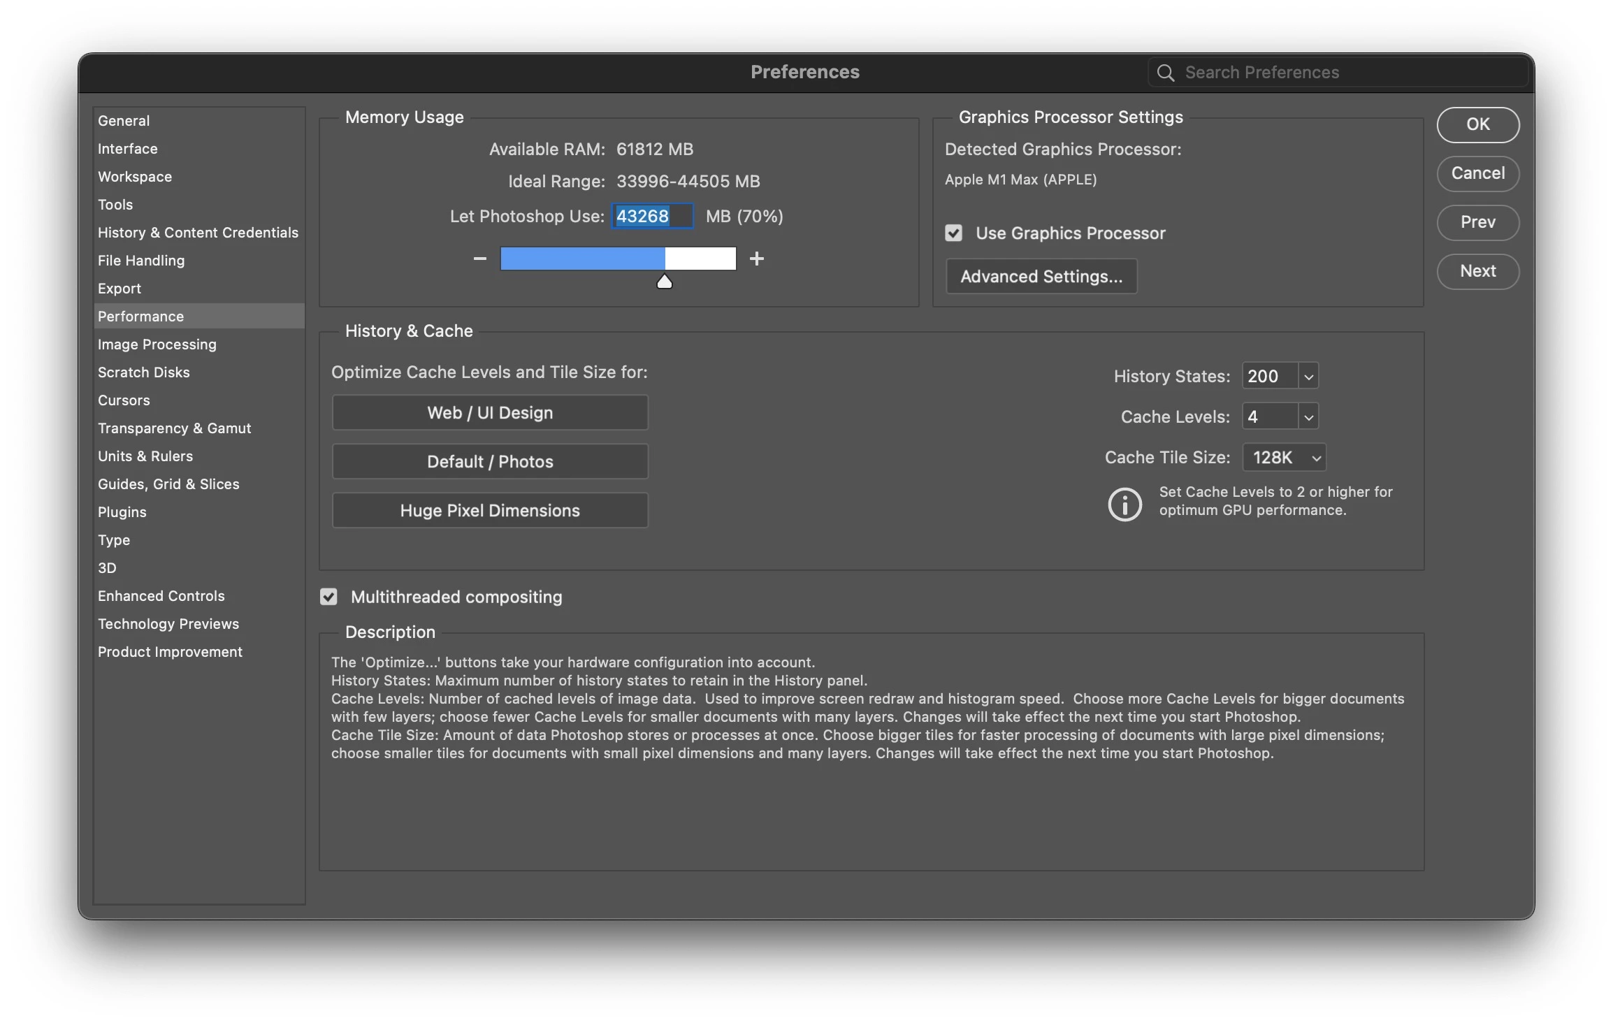Click the Default / Photos button
This screenshot has width=1613, height=1023.
(x=489, y=461)
